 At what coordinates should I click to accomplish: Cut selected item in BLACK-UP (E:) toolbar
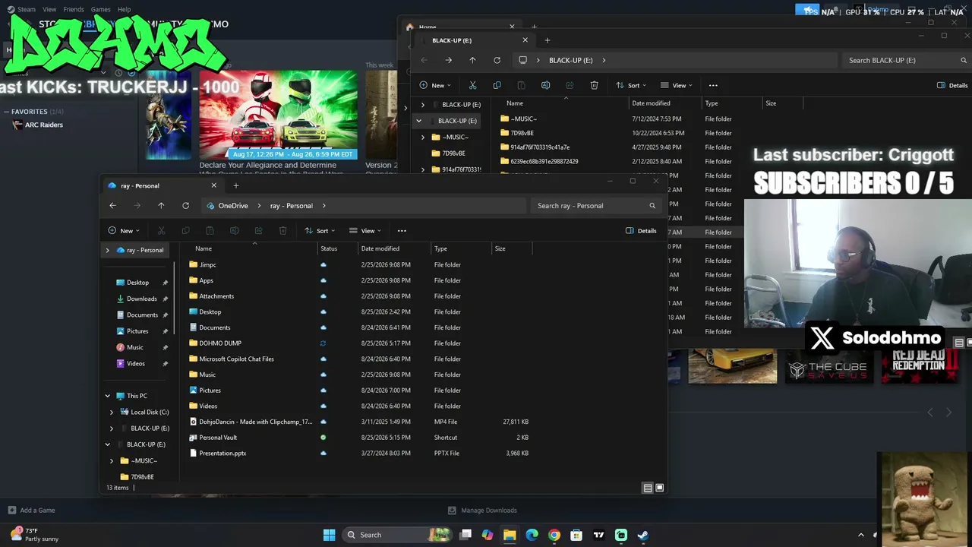tap(472, 85)
